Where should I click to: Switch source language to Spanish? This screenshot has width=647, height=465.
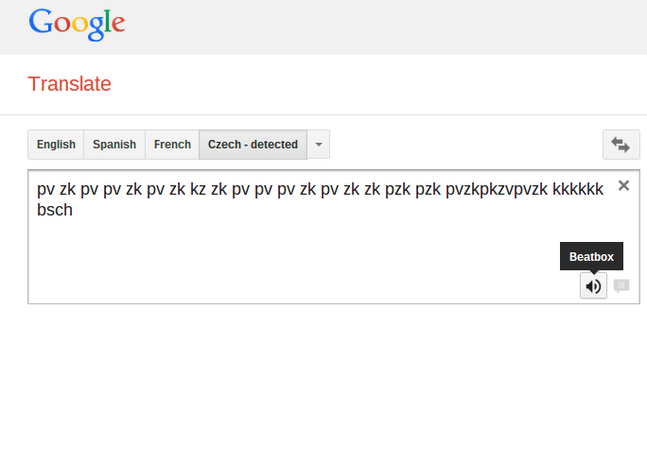tap(114, 145)
